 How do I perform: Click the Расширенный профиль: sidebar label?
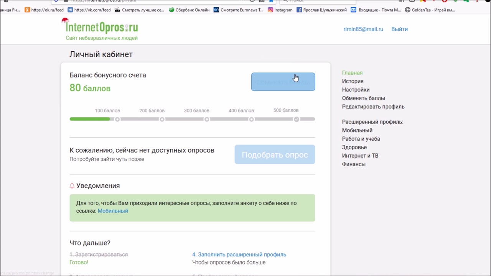point(372,122)
